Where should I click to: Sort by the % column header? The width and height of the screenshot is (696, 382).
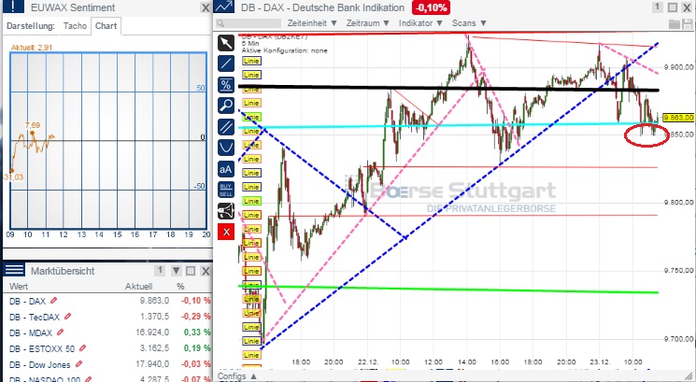pos(180,286)
